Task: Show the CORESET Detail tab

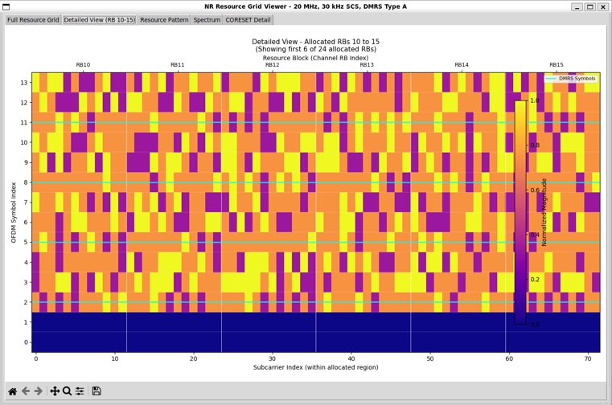Action: pos(248,19)
